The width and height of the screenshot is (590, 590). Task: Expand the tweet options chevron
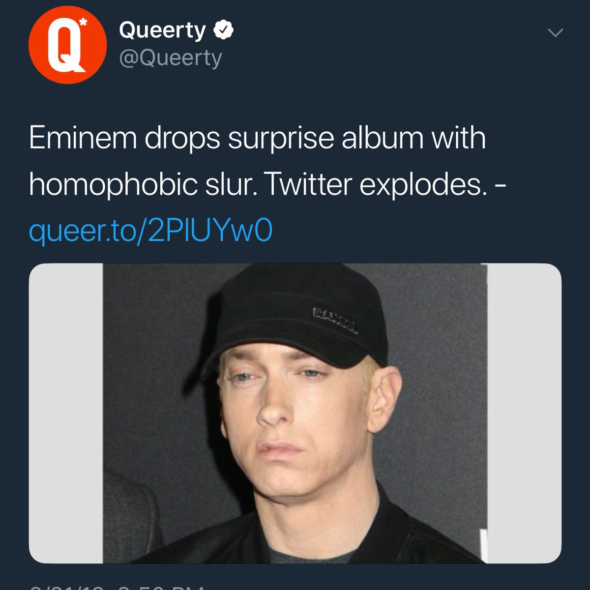pos(555,33)
